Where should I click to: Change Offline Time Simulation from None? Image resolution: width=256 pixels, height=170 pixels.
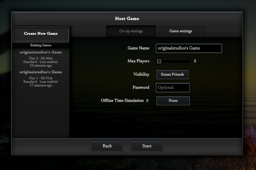[x=173, y=101]
